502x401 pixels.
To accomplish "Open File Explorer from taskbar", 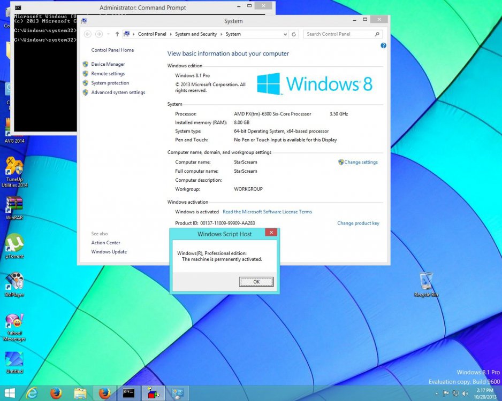I will [x=80, y=393].
